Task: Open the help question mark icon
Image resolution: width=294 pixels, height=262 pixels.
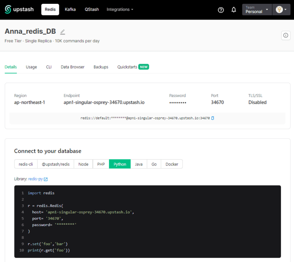Action: (x=221, y=10)
